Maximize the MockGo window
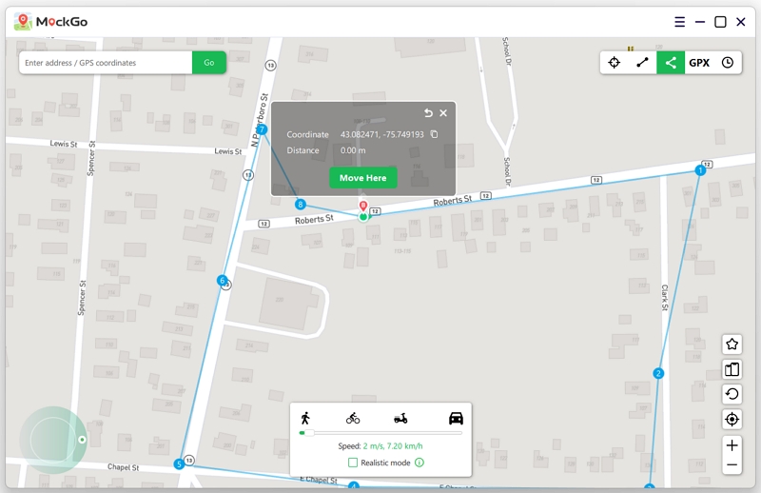This screenshot has width=761, height=493. 720,22
